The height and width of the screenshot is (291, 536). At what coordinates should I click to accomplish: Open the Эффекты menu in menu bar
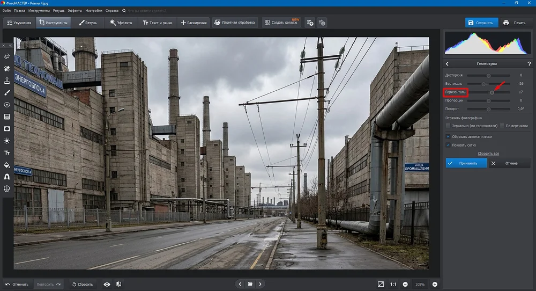[75, 11]
